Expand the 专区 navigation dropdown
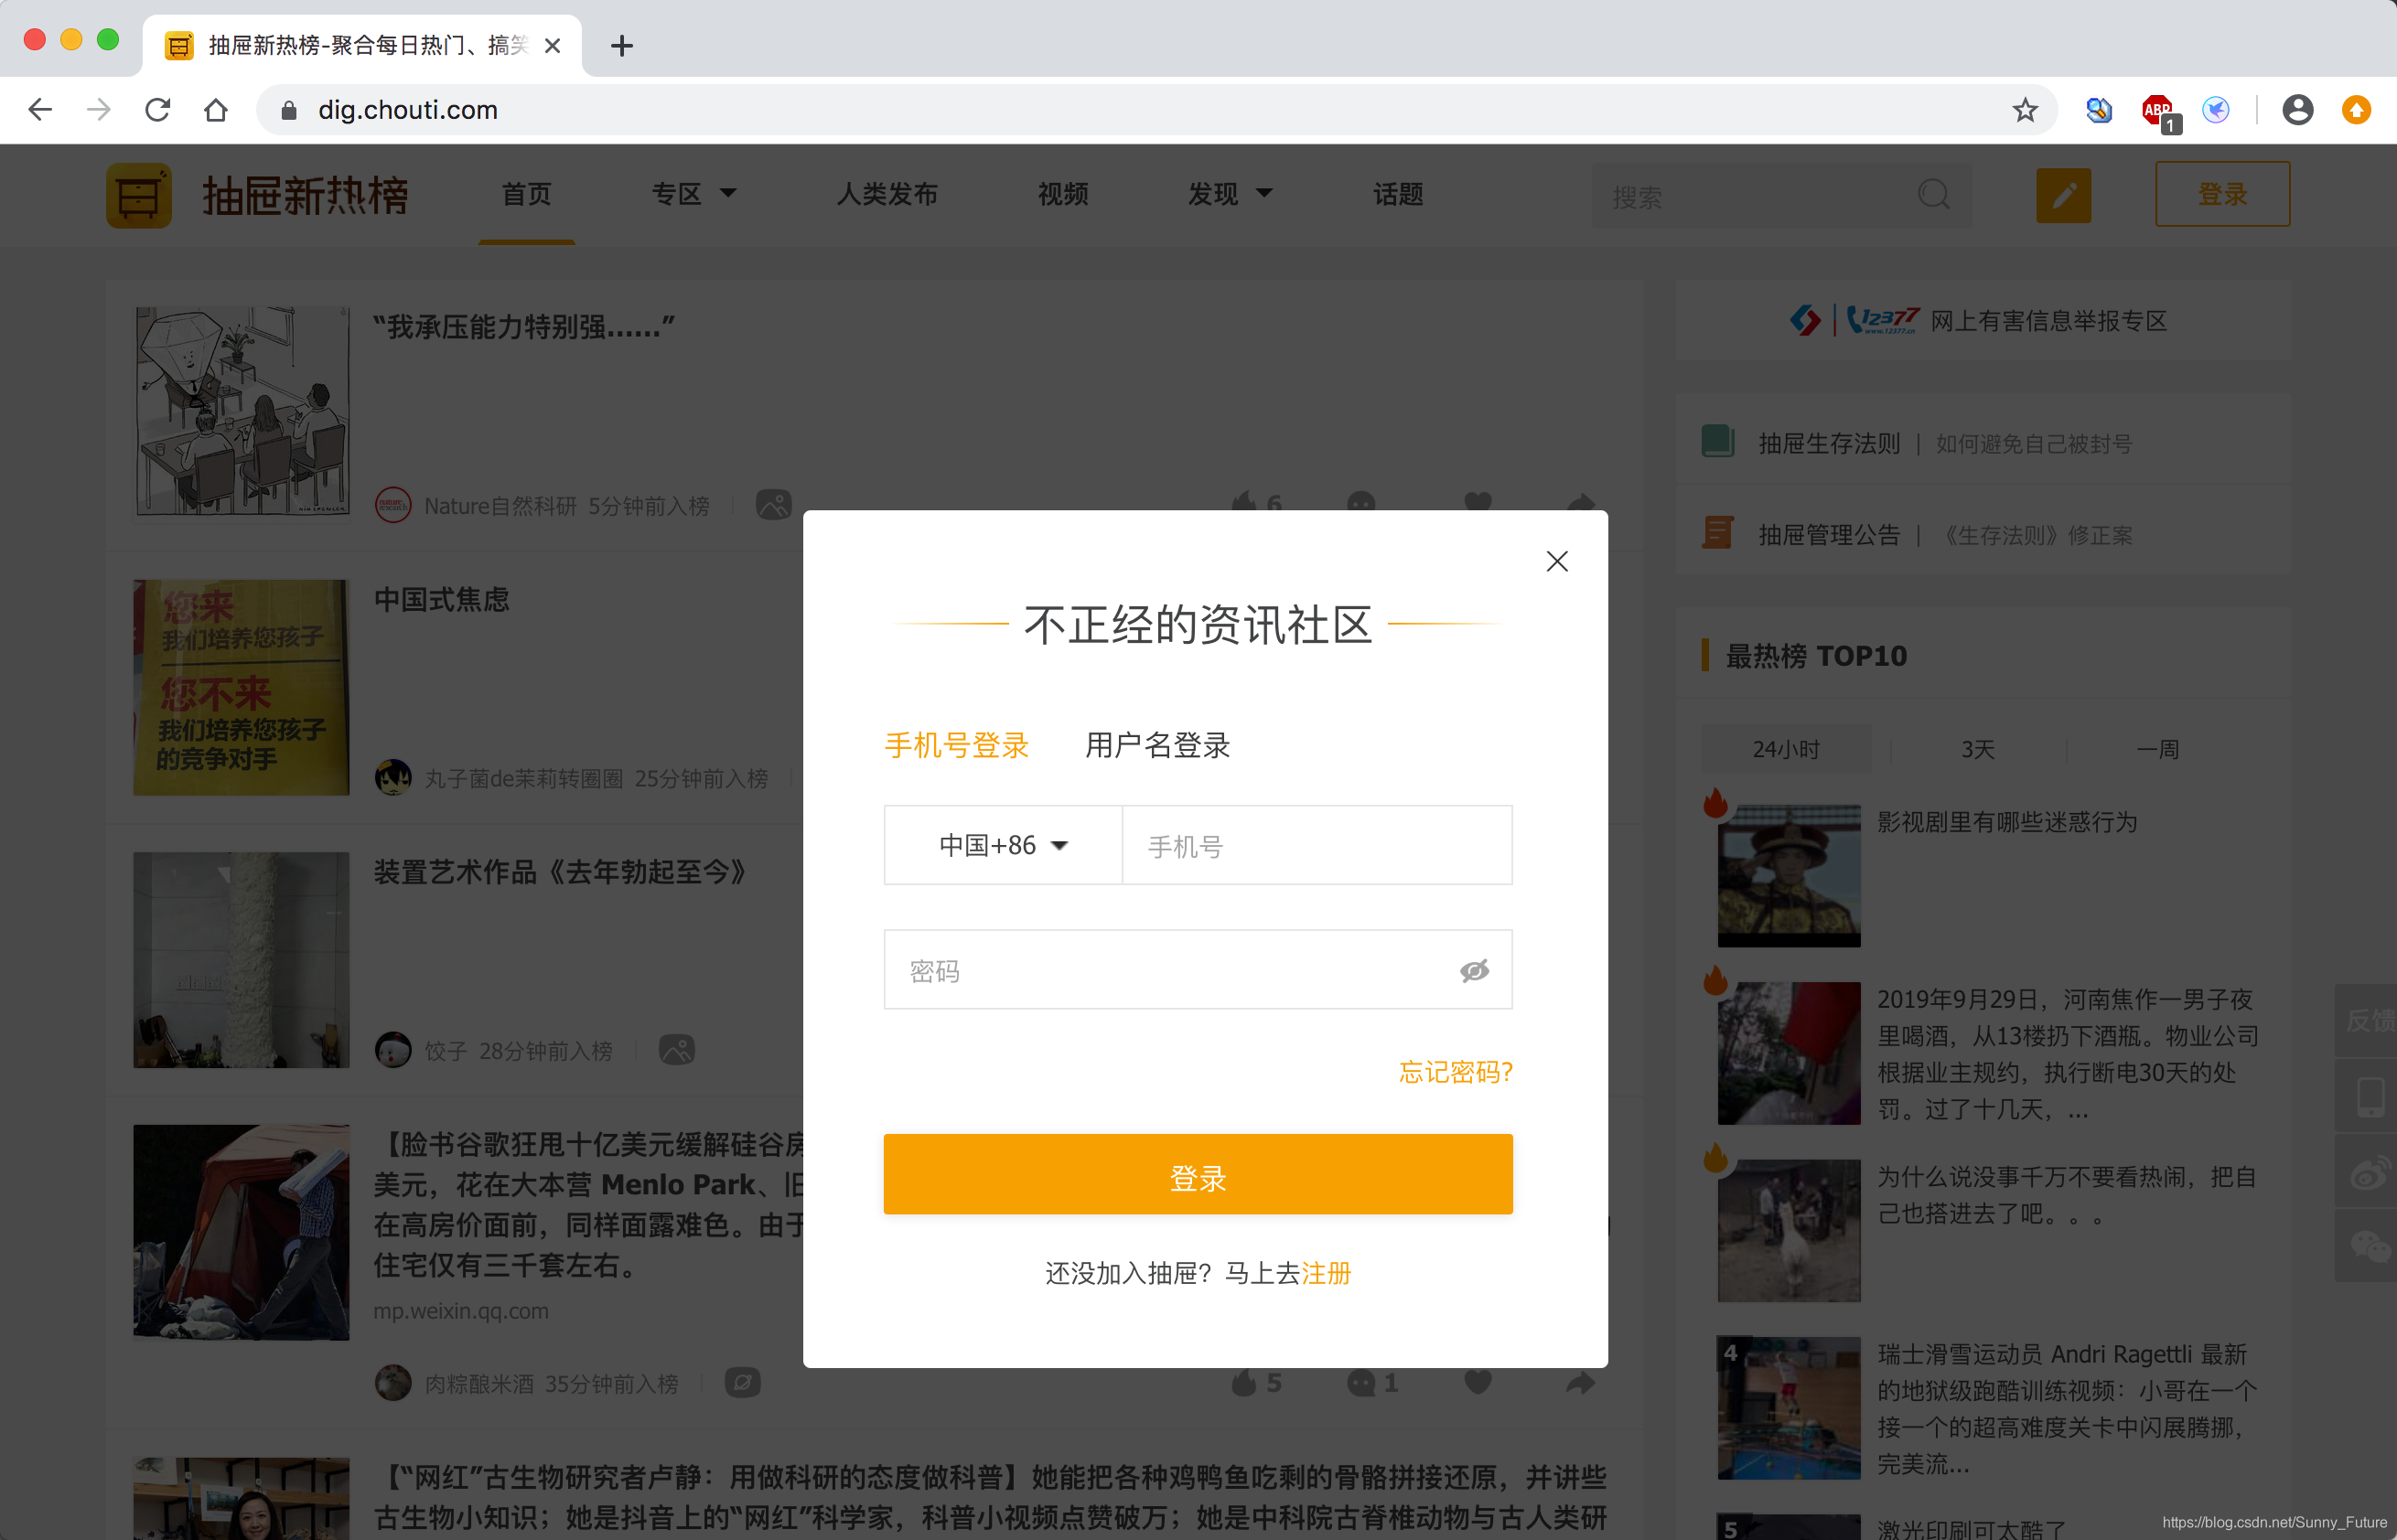 pyautogui.click(x=693, y=194)
